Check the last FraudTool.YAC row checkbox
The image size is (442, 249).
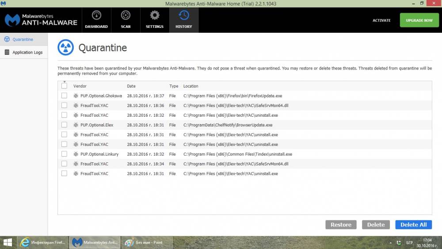click(x=64, y=173)
